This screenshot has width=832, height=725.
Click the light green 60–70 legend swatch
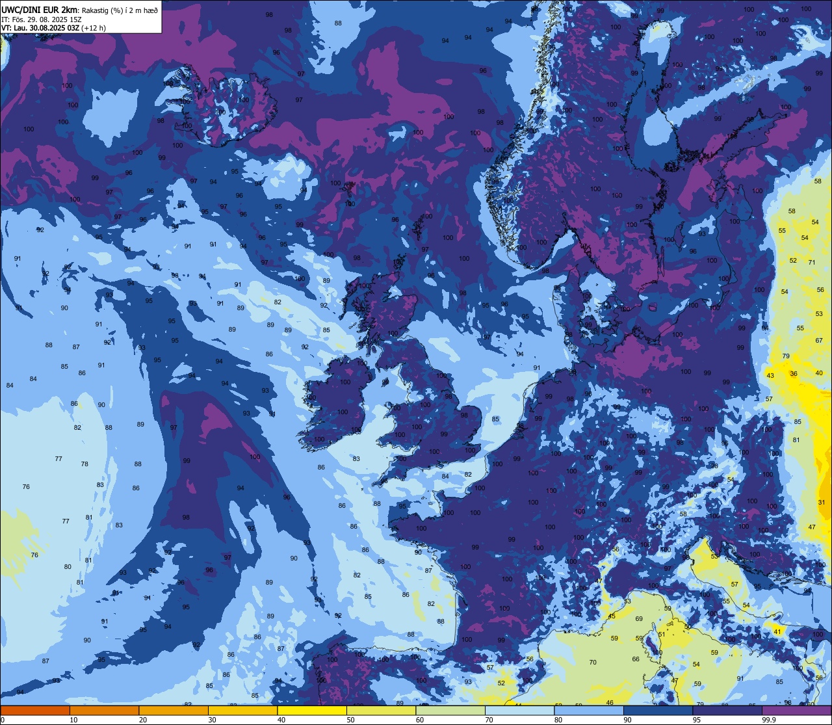(x=450, y=710)
